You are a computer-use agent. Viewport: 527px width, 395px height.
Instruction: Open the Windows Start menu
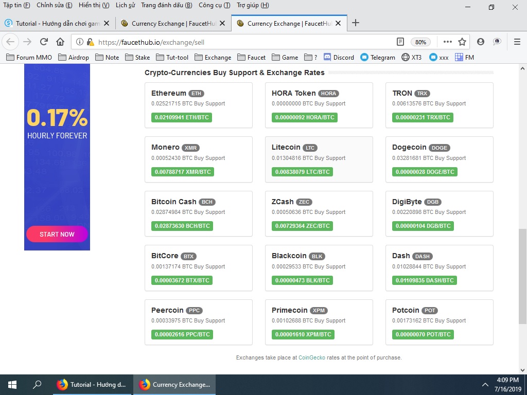coord(12,385)
